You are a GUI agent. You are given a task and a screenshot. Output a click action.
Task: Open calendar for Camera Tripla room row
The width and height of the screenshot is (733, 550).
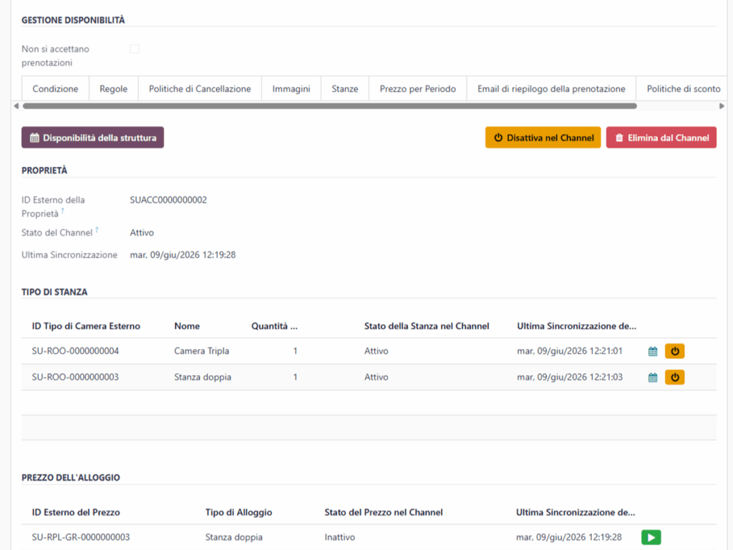click(x=653, y=351)
